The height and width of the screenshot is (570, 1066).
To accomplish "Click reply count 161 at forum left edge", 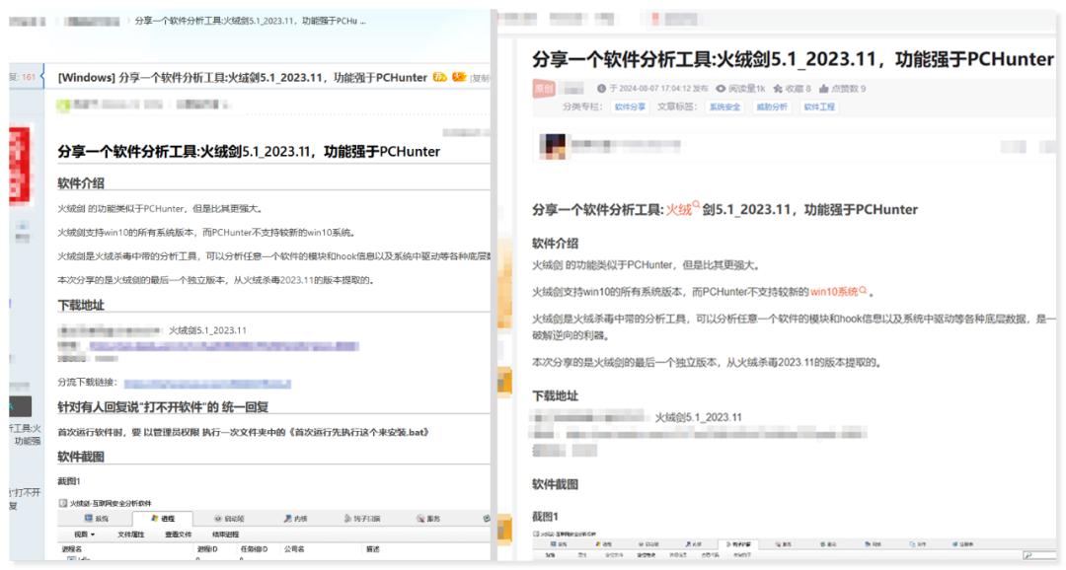I will (28, 77).
